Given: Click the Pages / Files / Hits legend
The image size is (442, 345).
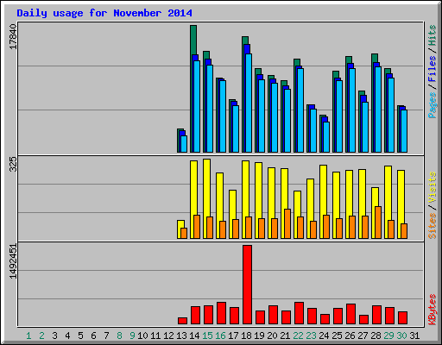Looking at the screenshot, I should click(432, 72).
